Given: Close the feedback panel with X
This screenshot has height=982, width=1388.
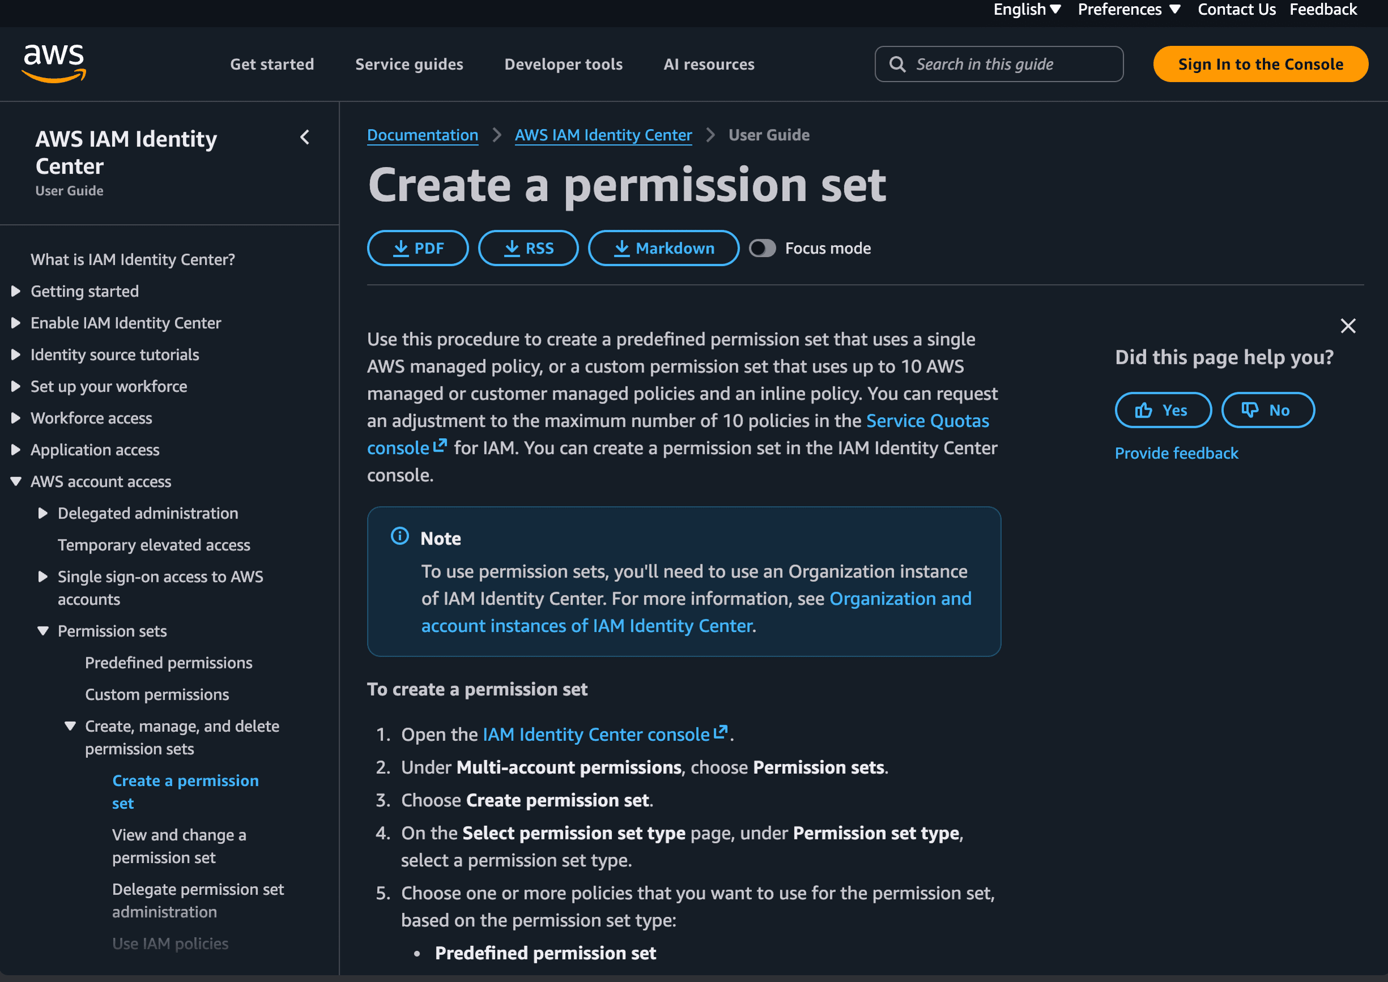Looking at the screenshot, I should click(x=1347, y=326).
